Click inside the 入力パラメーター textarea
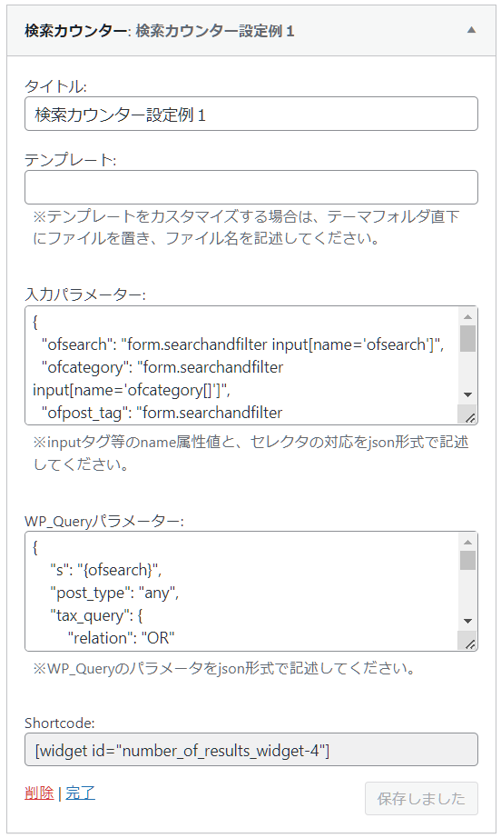Image resolution: width=501 pixels, height=838 pixels. point(241,365)
